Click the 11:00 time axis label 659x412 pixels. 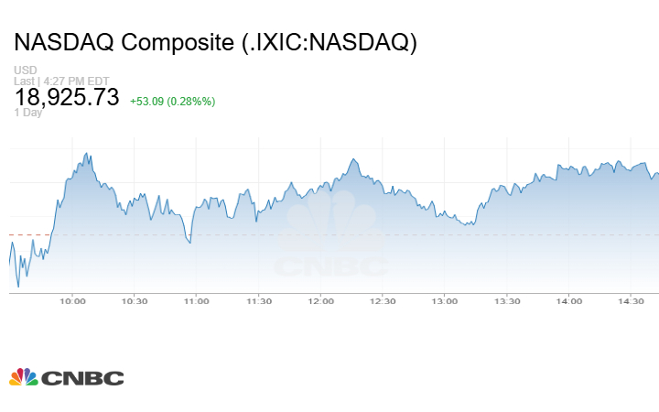tap(197, 301)
